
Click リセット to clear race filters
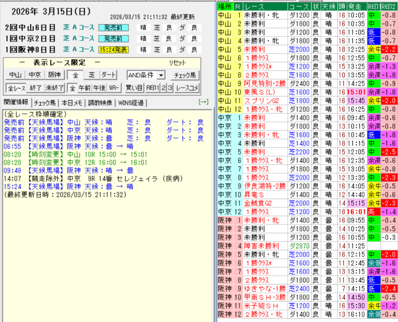(177, 63)
